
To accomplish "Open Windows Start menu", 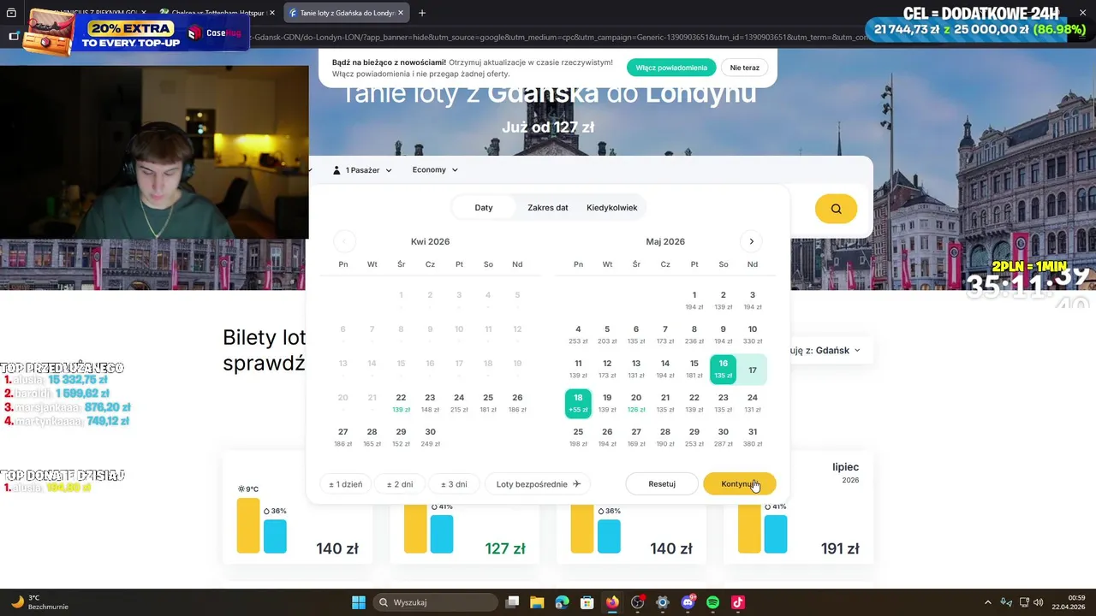I will pos(359,602).
